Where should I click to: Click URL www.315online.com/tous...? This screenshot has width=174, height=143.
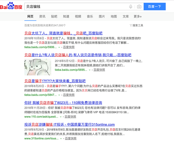tap(41, 139)
